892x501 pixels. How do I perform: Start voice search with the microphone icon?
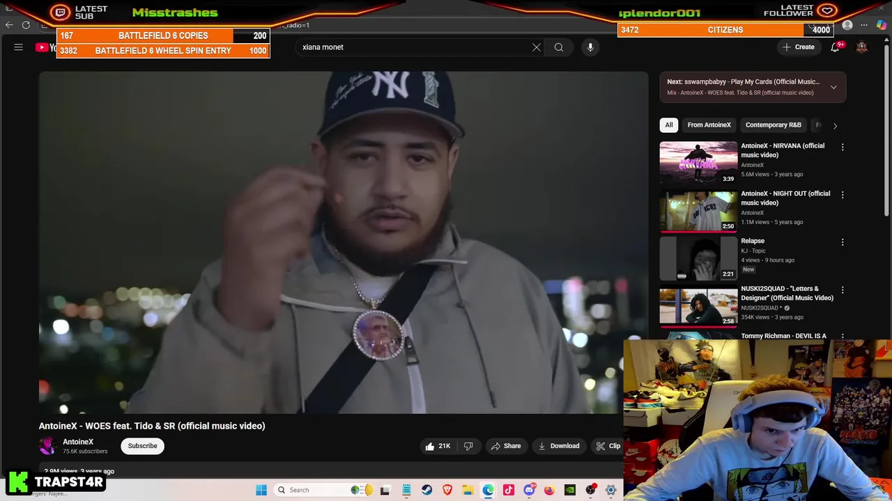click(590, 47)
